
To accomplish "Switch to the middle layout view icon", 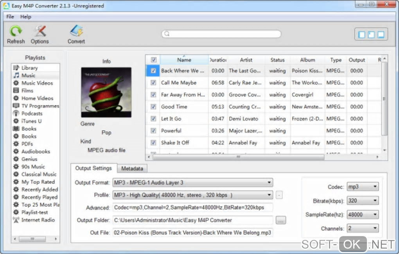I will (371, 34).
